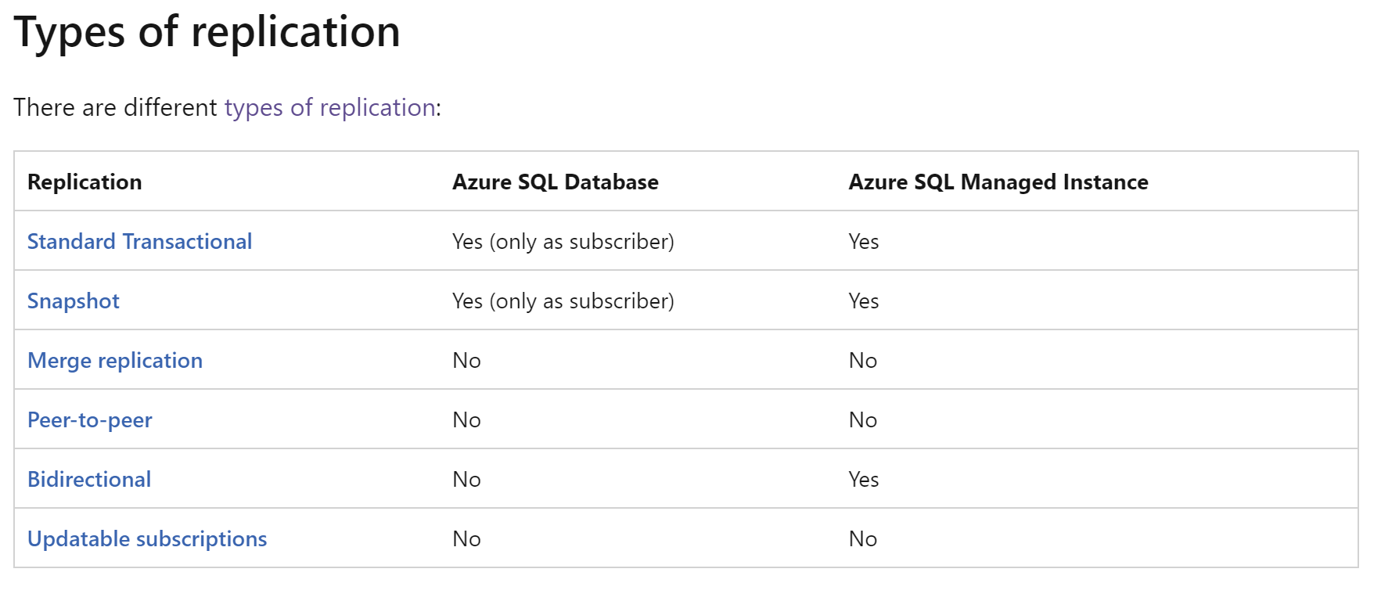Open the Peer-to-peer link
Viewport: 1399px width, 594px height.
click(x=90, y=420)
